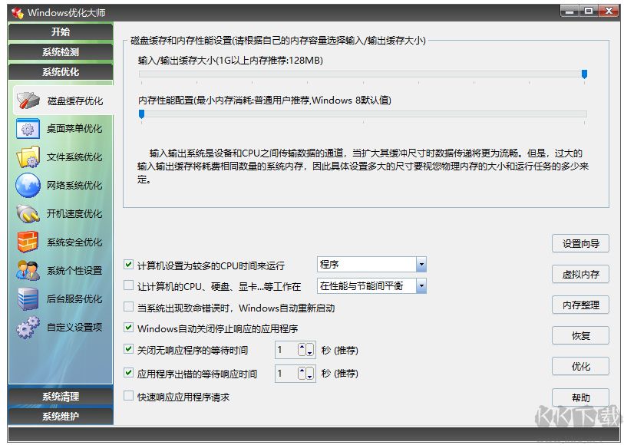Close the Windows优化大师 window
624x445 pixels.
pyautogui.click(x=608, y=12)
